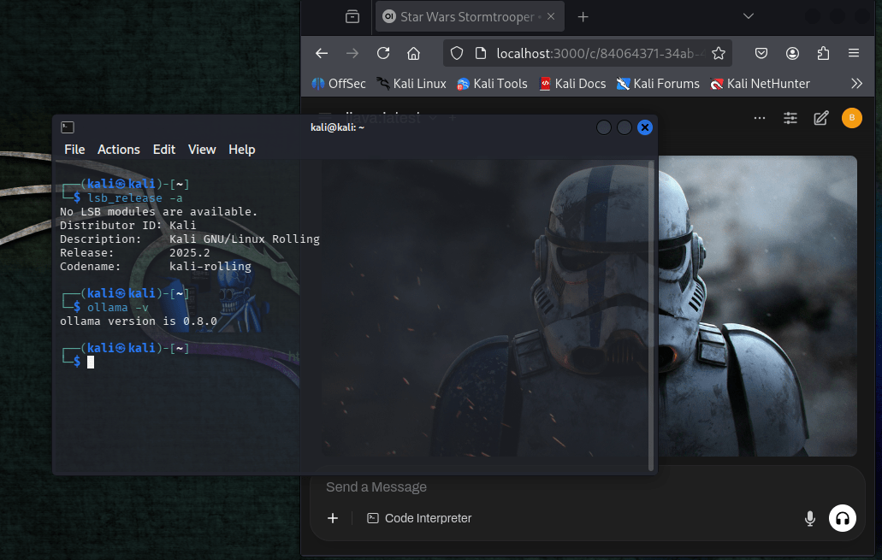
Task: Open the Kali Linux bookmark
Action: point(411,84)
